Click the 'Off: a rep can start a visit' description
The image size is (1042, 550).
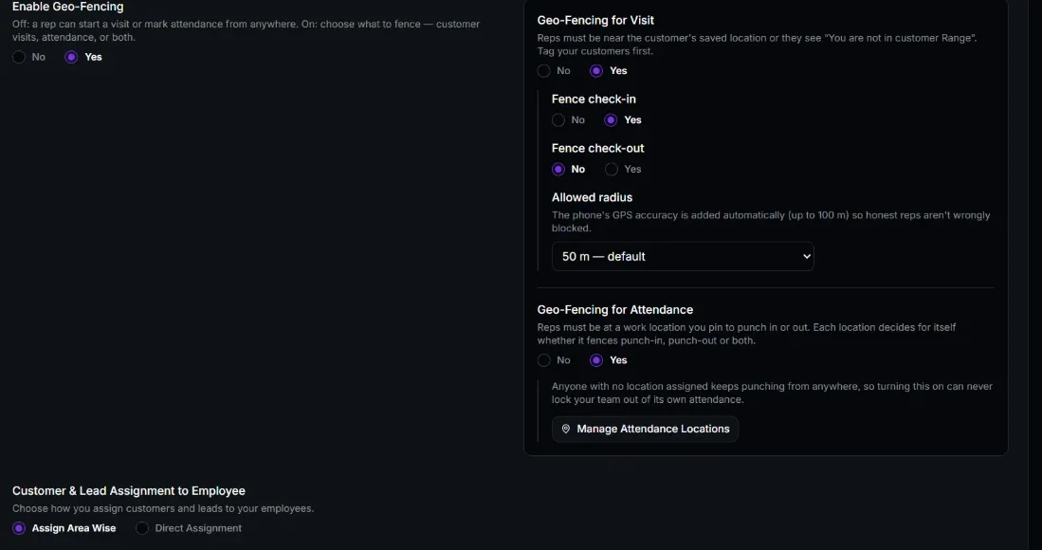click(x=246, y=30)
